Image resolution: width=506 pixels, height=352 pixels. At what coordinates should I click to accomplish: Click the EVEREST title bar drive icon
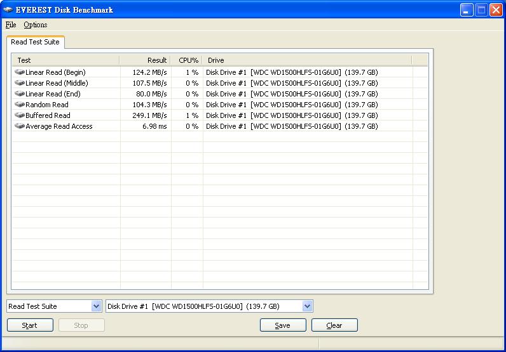click(8, 10)
